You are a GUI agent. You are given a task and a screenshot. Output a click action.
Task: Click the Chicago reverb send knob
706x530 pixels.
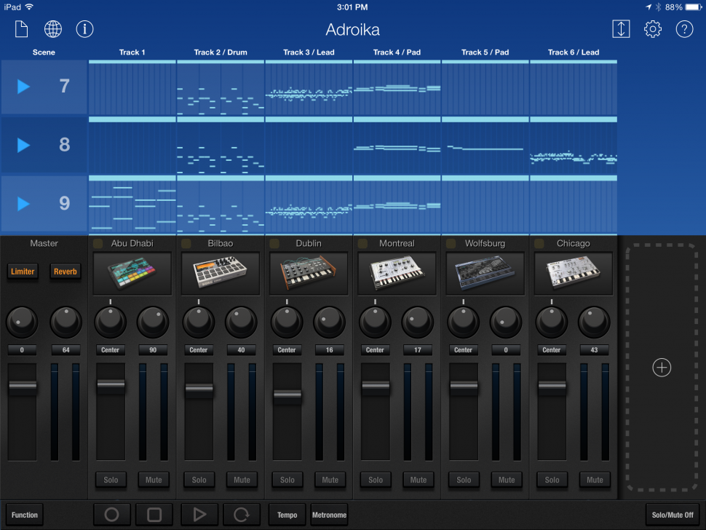tap(595, 322)
